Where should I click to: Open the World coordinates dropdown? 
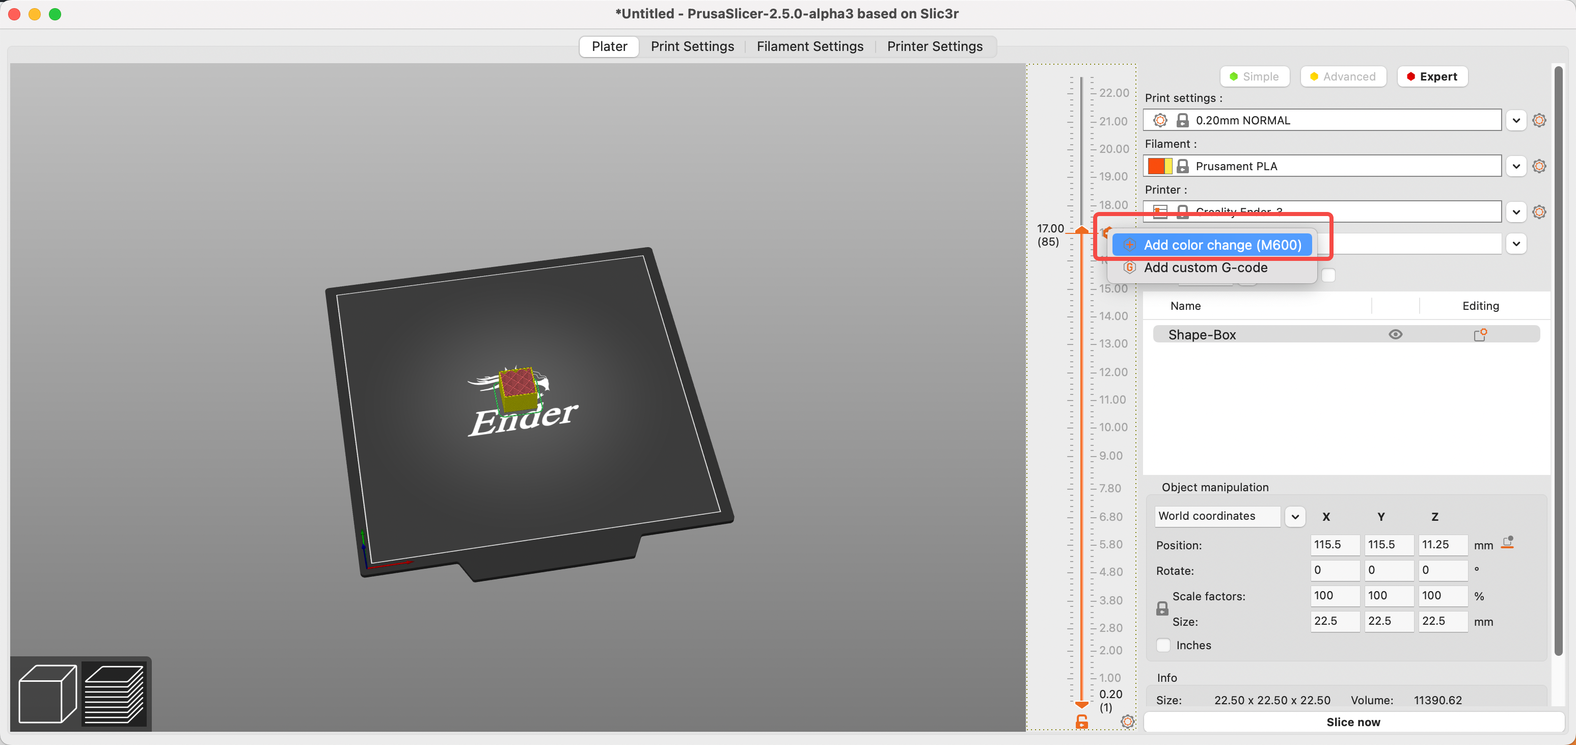coord(1295,516)
